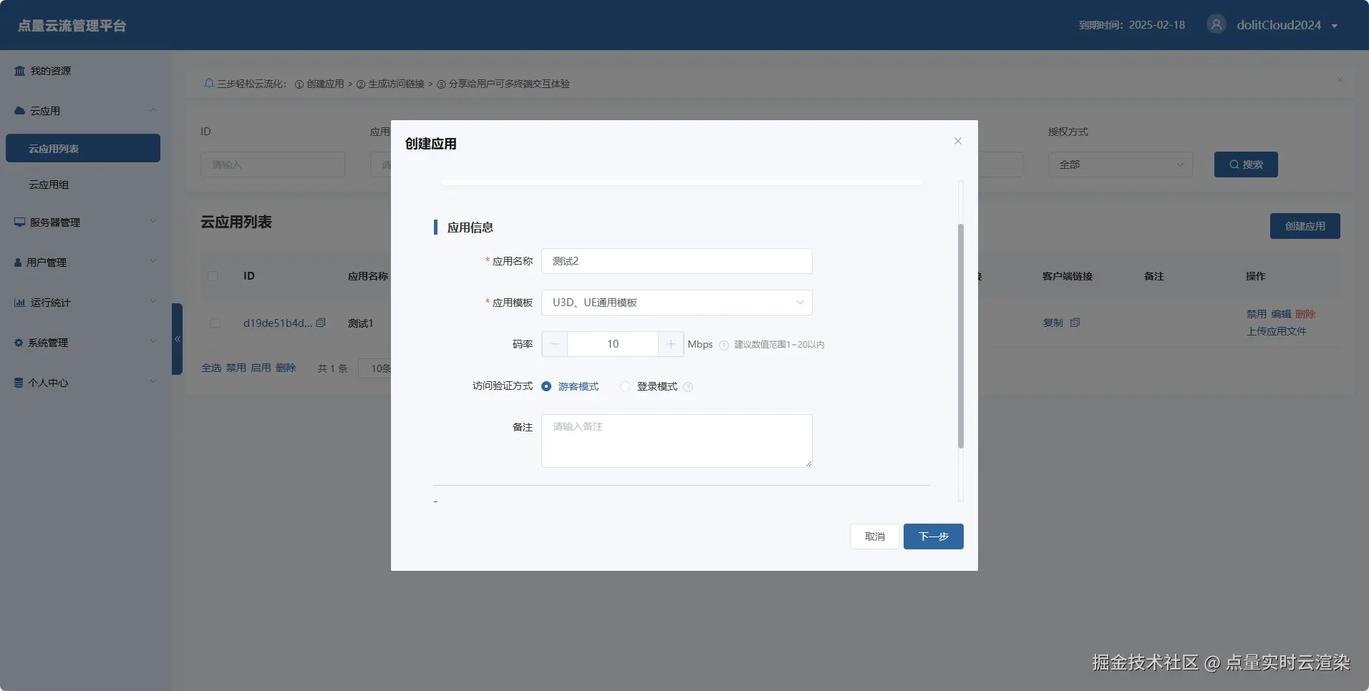Show the 码率 help tooltip icon

tap(724, 345)
